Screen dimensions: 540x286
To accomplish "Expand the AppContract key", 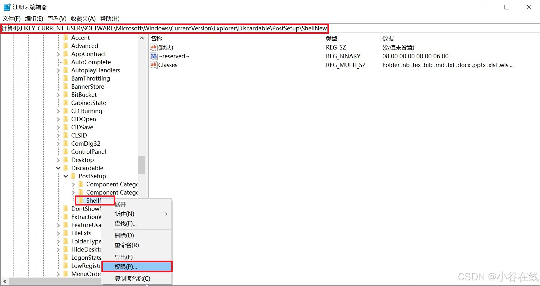I will click(x=58, y=54).
